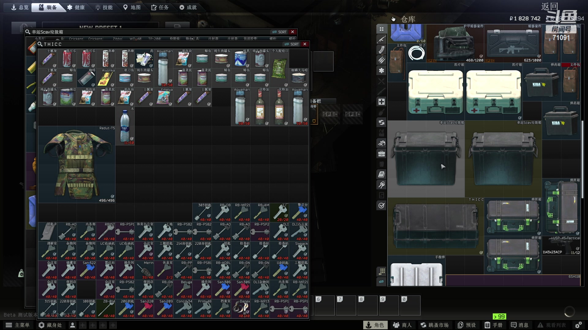Click the stash auto-arrange grid icon
The image size is (588, 330).
(x=381, y=271)
